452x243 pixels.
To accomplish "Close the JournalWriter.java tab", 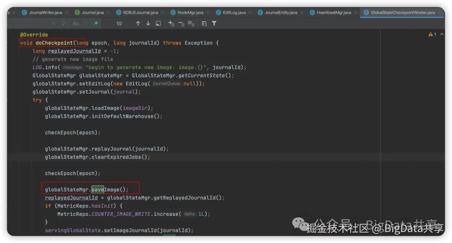I will coord(67,13).
